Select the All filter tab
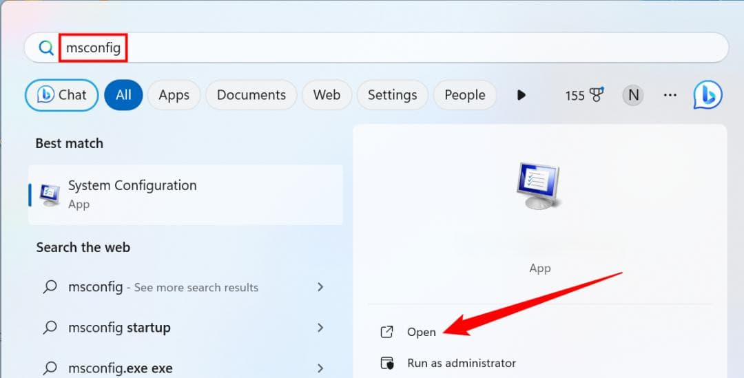 coord(123,95)
